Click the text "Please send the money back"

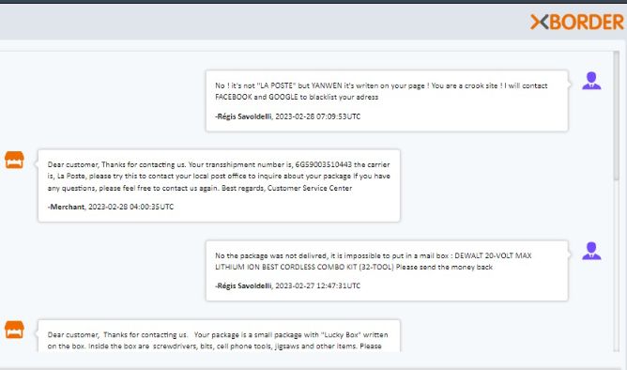444,267
